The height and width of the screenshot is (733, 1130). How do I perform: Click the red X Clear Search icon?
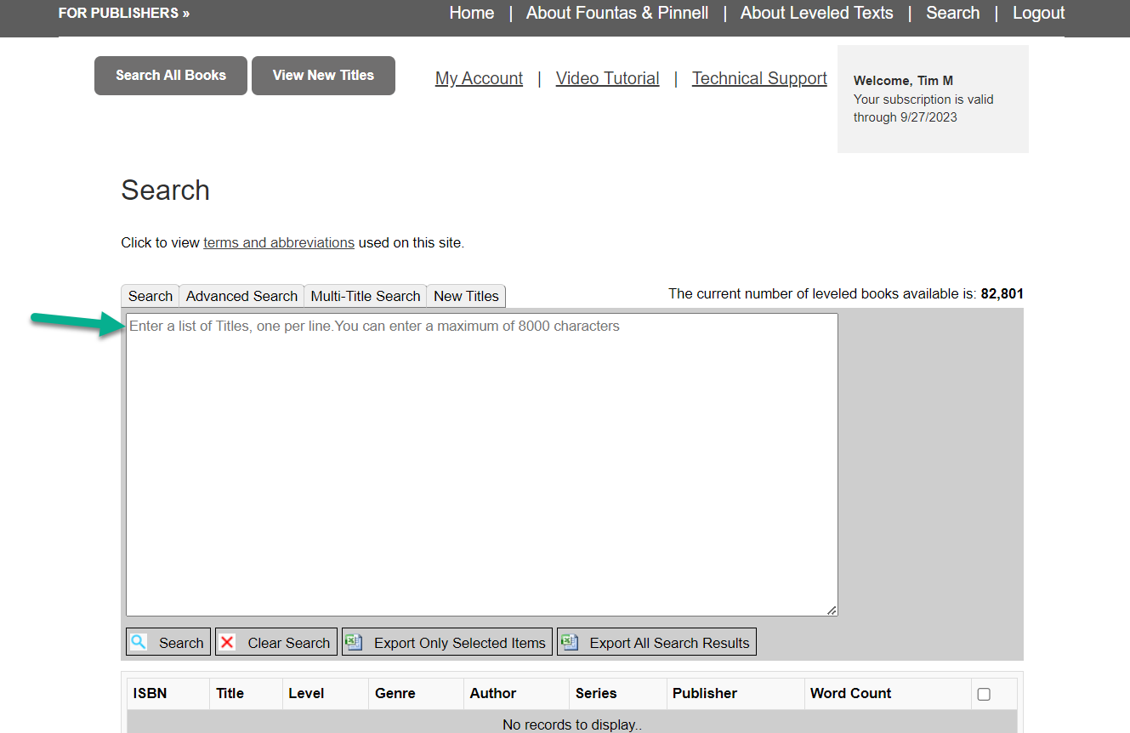228,642
